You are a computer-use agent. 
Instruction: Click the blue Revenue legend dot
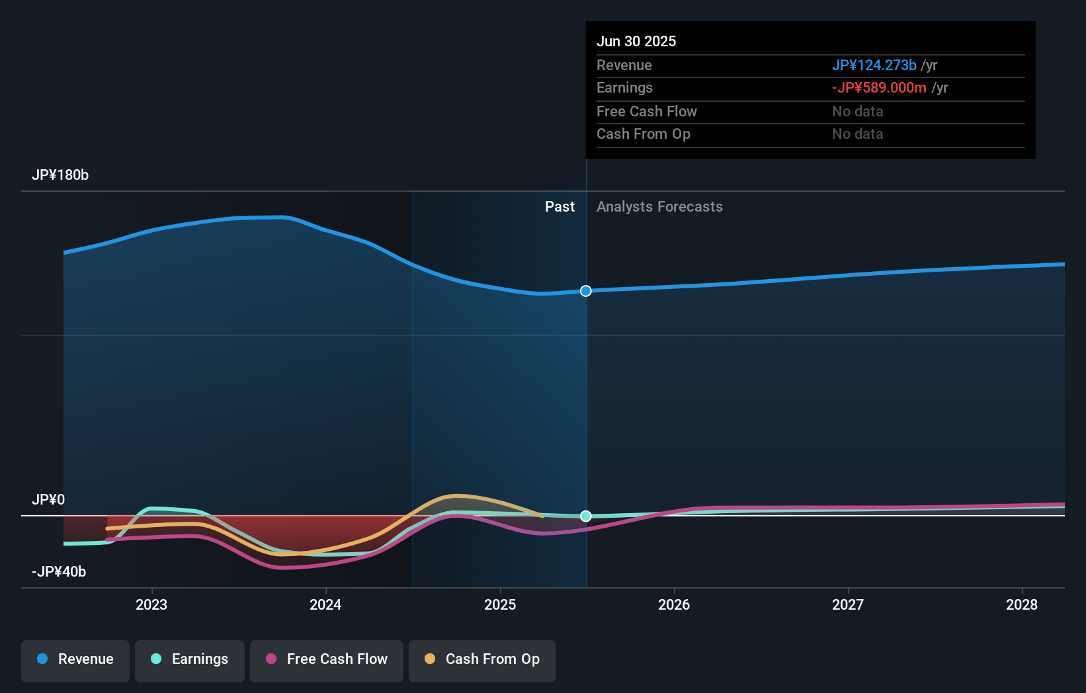(x=42, y=659)
